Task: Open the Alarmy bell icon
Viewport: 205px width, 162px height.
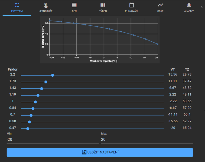Action: 189,5
